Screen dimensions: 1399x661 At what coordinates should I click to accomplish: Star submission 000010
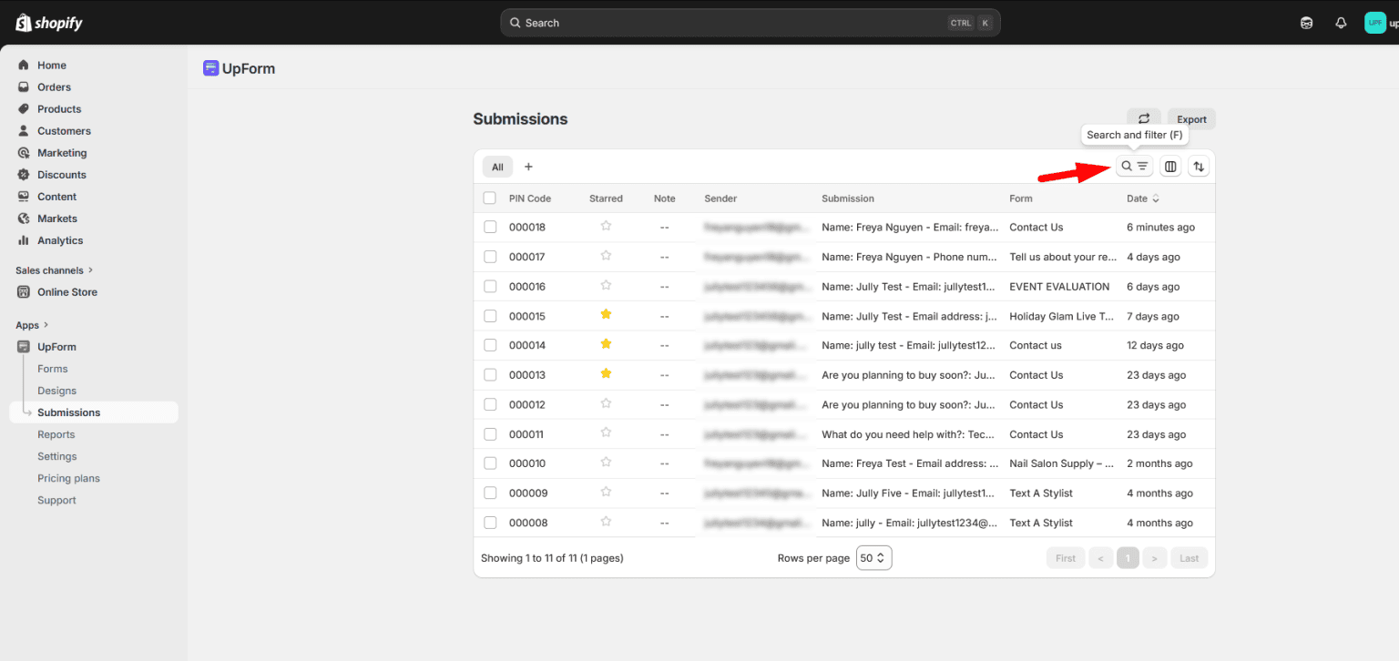pyautogui.click(x=606, y=463)
